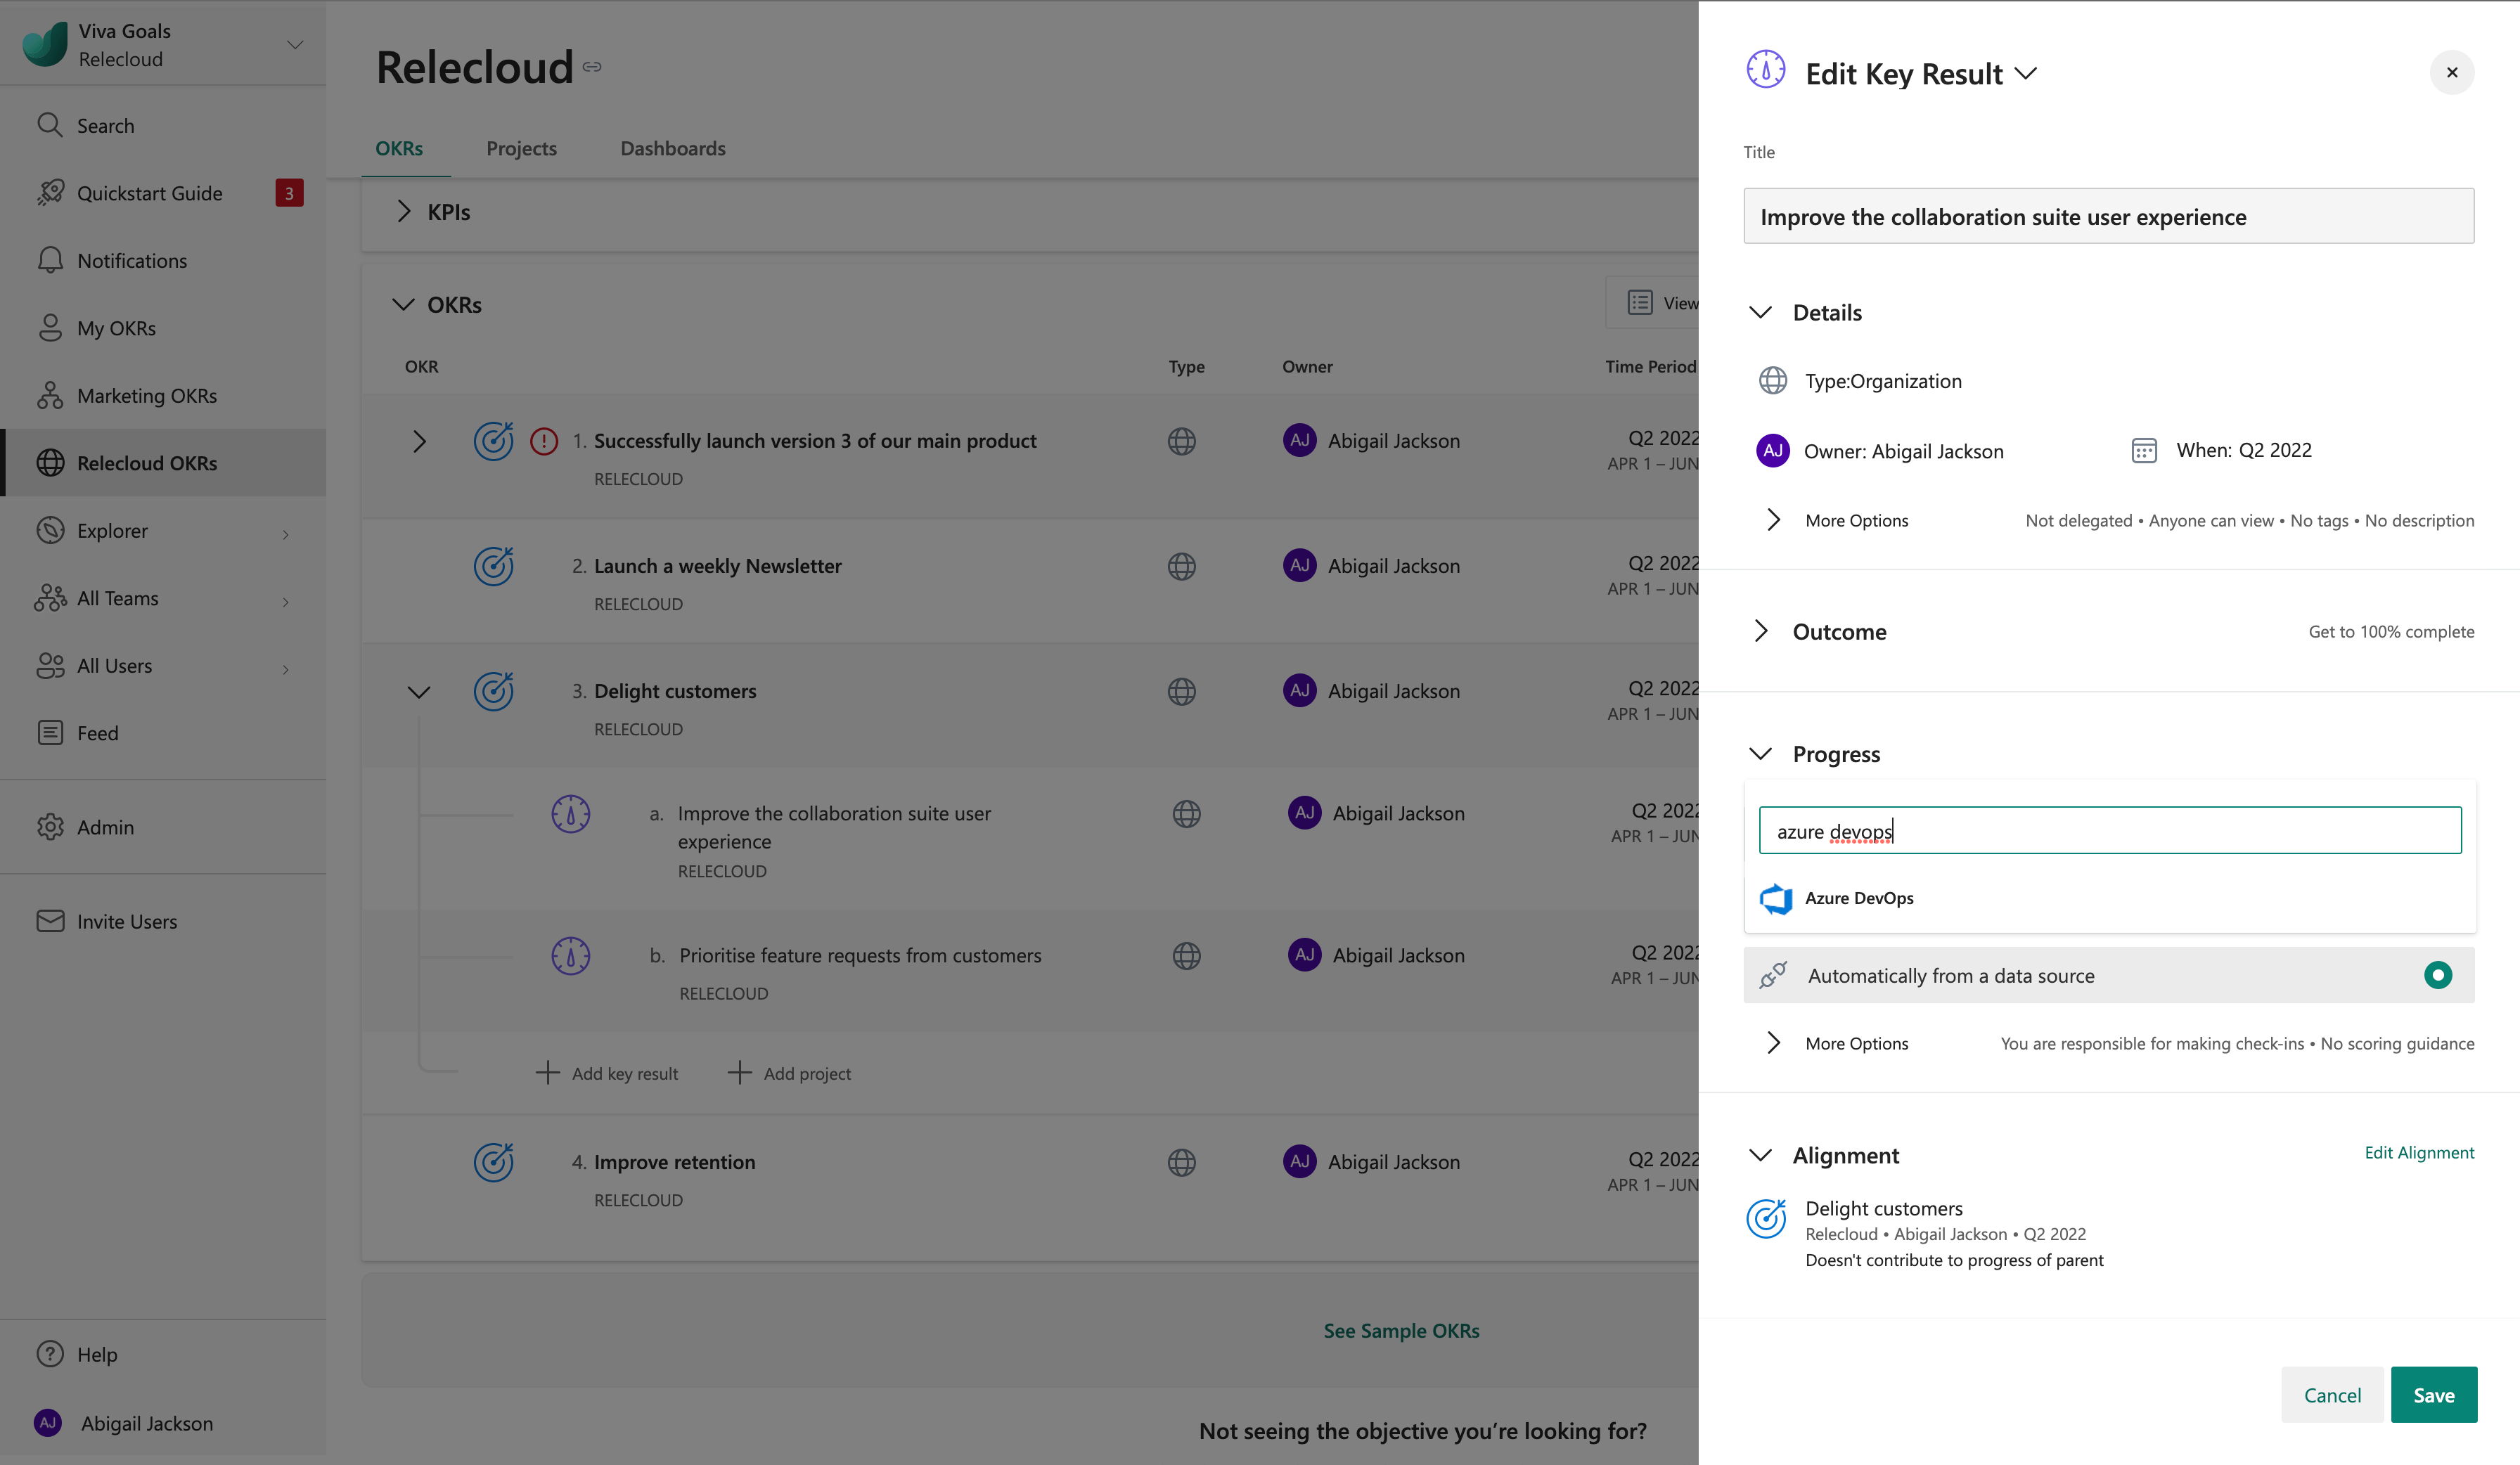2520x1465 pixels.
Task: Click the Edit Alignment link
Action: 2418,1152
